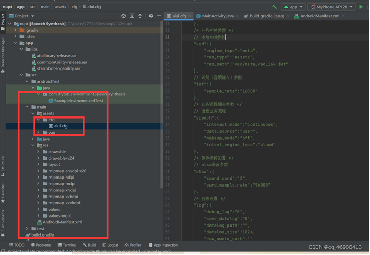Open the Build tool window
The width and height of the screenshot is (370, 255).
(89, 245)
